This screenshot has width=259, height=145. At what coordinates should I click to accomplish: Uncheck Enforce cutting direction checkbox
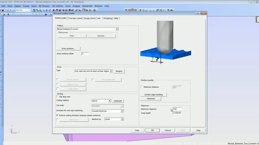57,116
